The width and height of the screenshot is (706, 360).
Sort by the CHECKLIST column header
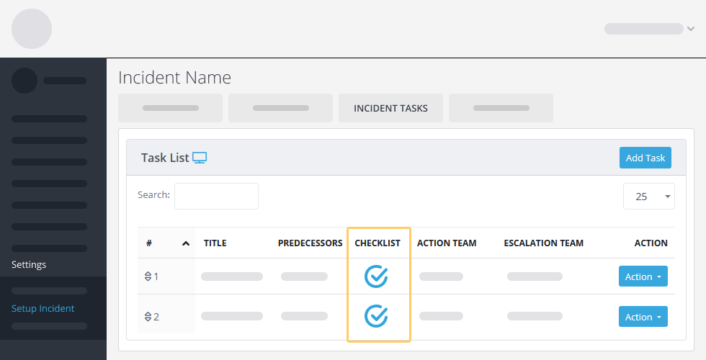[377, 243]
